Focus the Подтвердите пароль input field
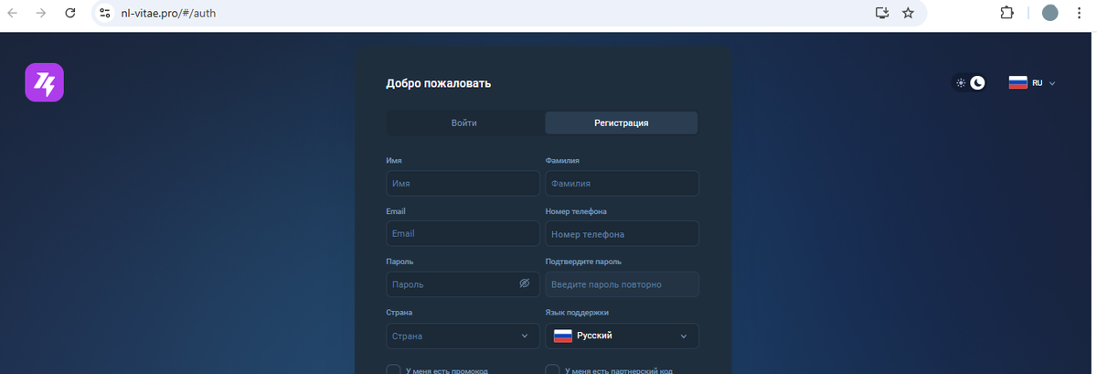1097x374 pixels. click(x=622, y=284)
